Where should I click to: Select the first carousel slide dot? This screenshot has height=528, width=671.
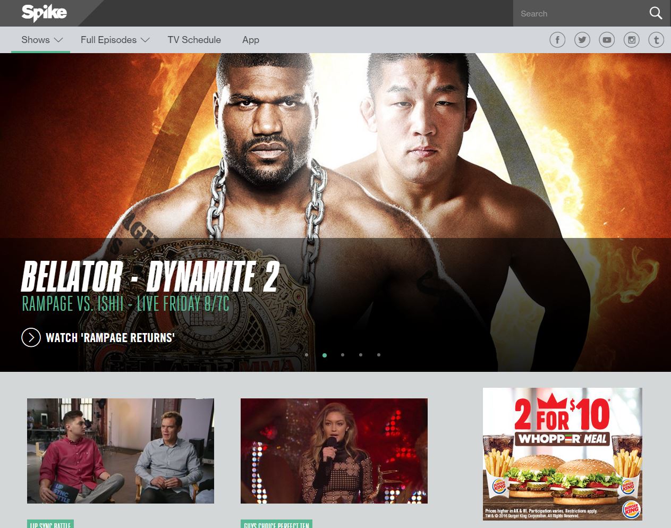point(307,355)
